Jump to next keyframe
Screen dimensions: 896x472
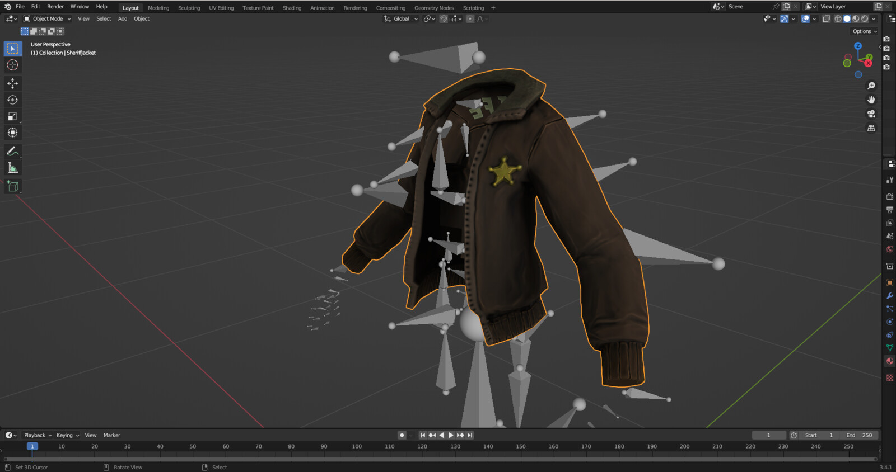coord(460,435)
